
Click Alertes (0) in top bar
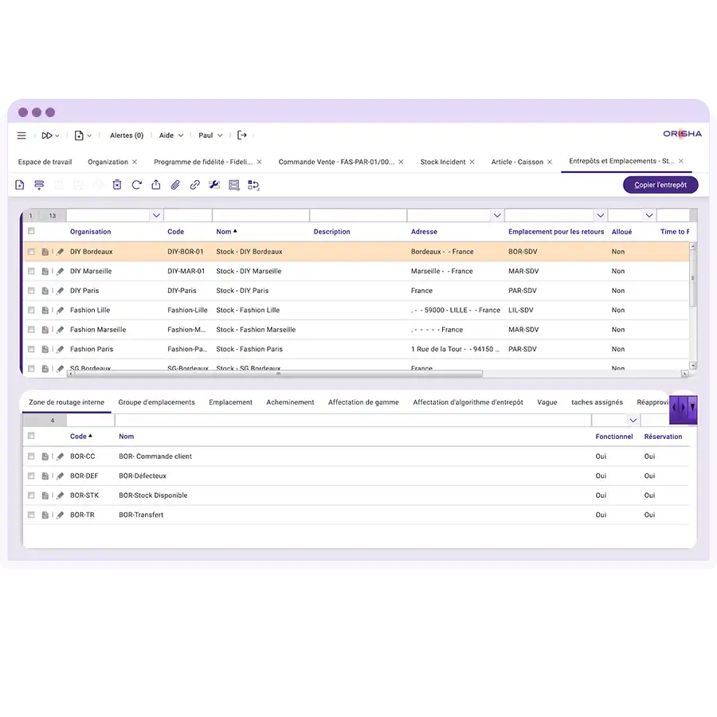tap(126, 135)
